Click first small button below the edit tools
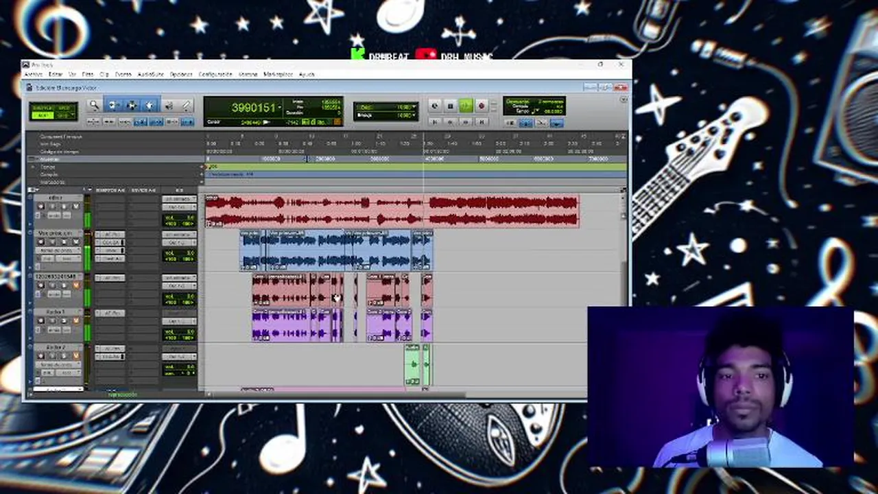 pos(93,121)
